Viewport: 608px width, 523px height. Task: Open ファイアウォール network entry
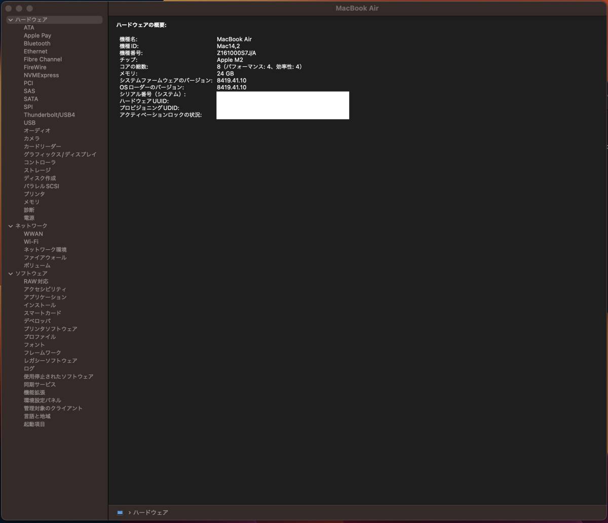pos(45,257)
